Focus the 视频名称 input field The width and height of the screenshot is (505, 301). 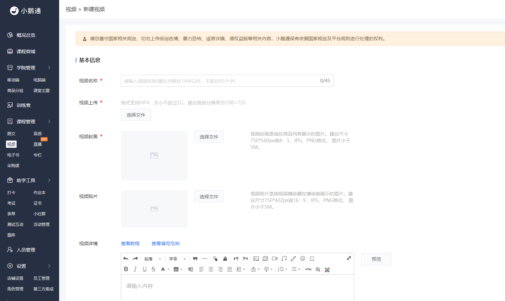[227, 81]
